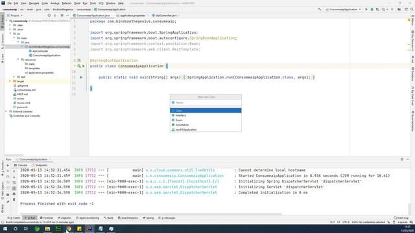The image size is (415, 233).
Task: Open the VCS menu
Action: click(101, 3)
